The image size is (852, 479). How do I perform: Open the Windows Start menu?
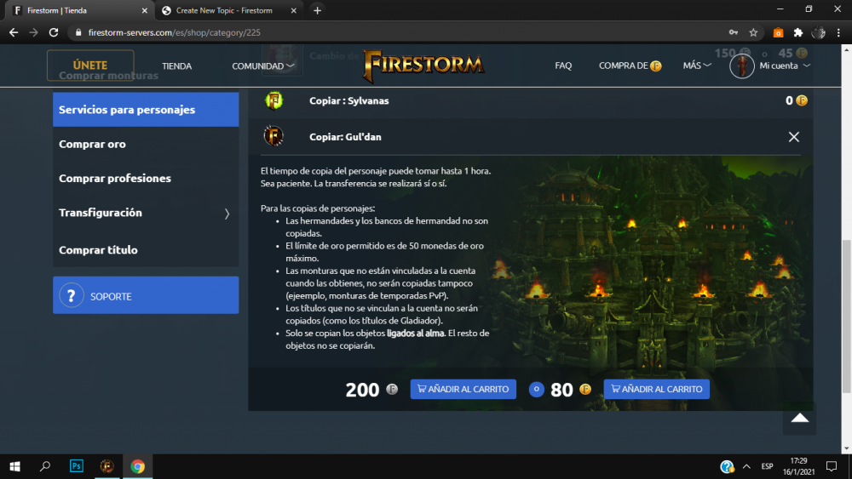[x=14, y=466]
